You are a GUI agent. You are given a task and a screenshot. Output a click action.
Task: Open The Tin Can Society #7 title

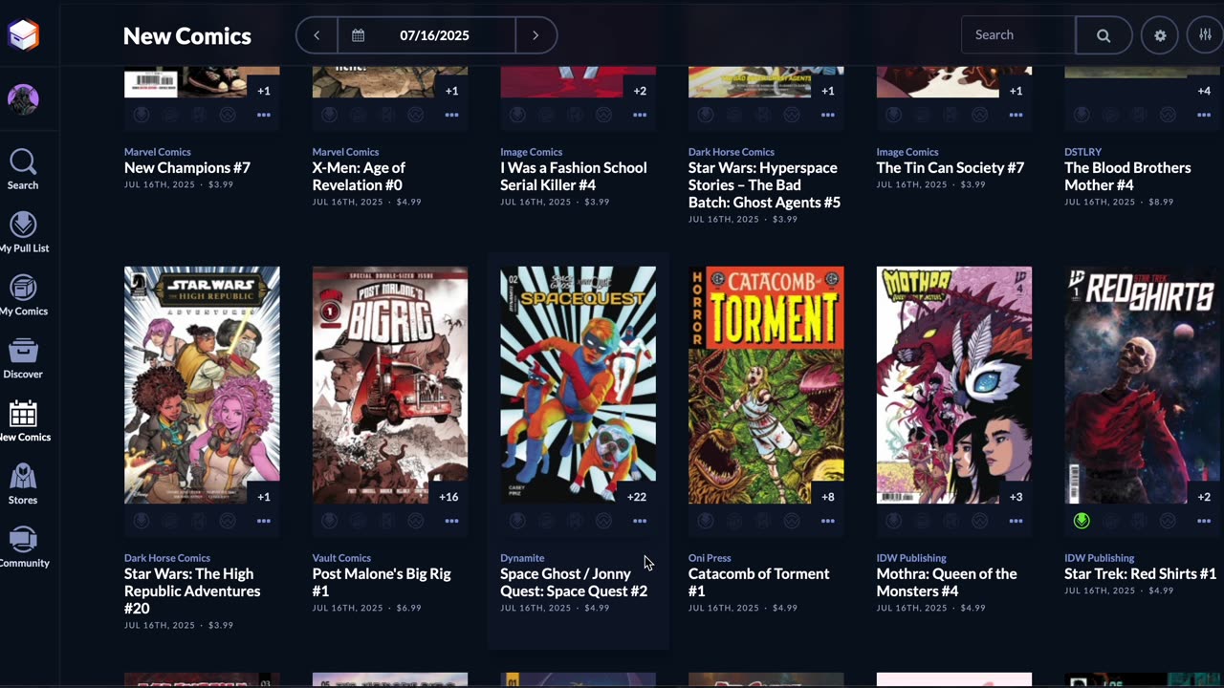coord(951,168)
